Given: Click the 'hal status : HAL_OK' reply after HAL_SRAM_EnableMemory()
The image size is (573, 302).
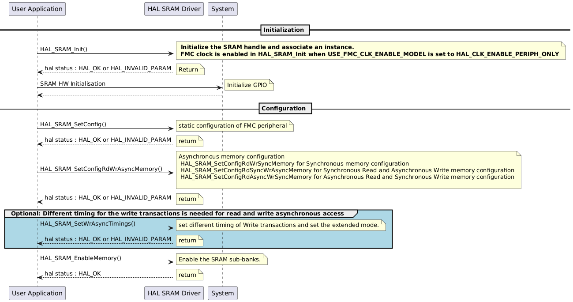Looking at the screenshot, I should coord(73,273).
